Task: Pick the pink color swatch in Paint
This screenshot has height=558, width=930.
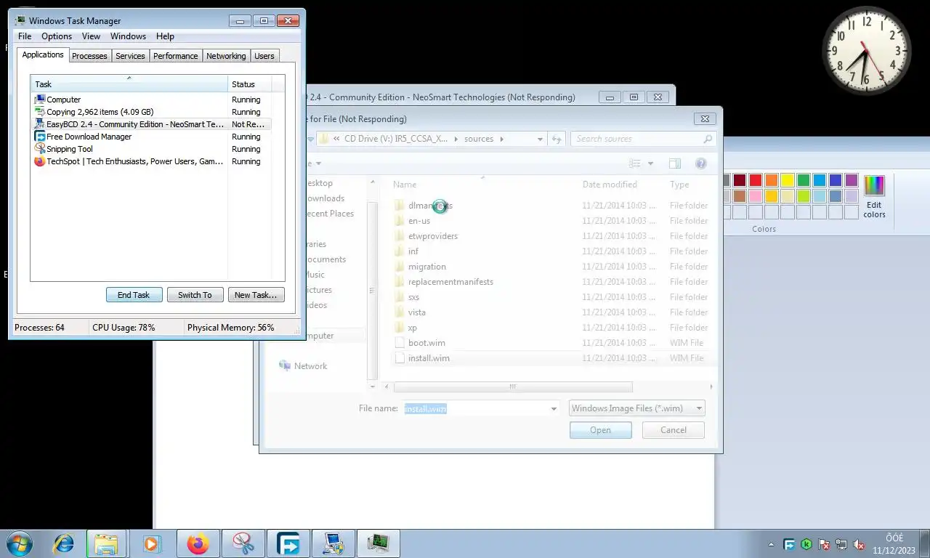Action: [x=756, y=196]
